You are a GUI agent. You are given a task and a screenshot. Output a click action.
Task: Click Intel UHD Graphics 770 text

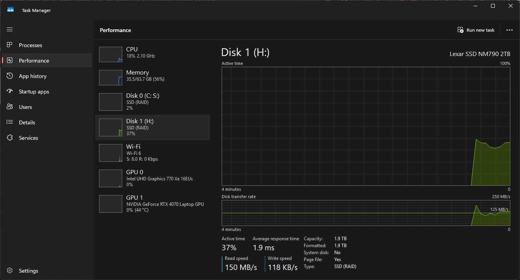[x=159, y=179]
